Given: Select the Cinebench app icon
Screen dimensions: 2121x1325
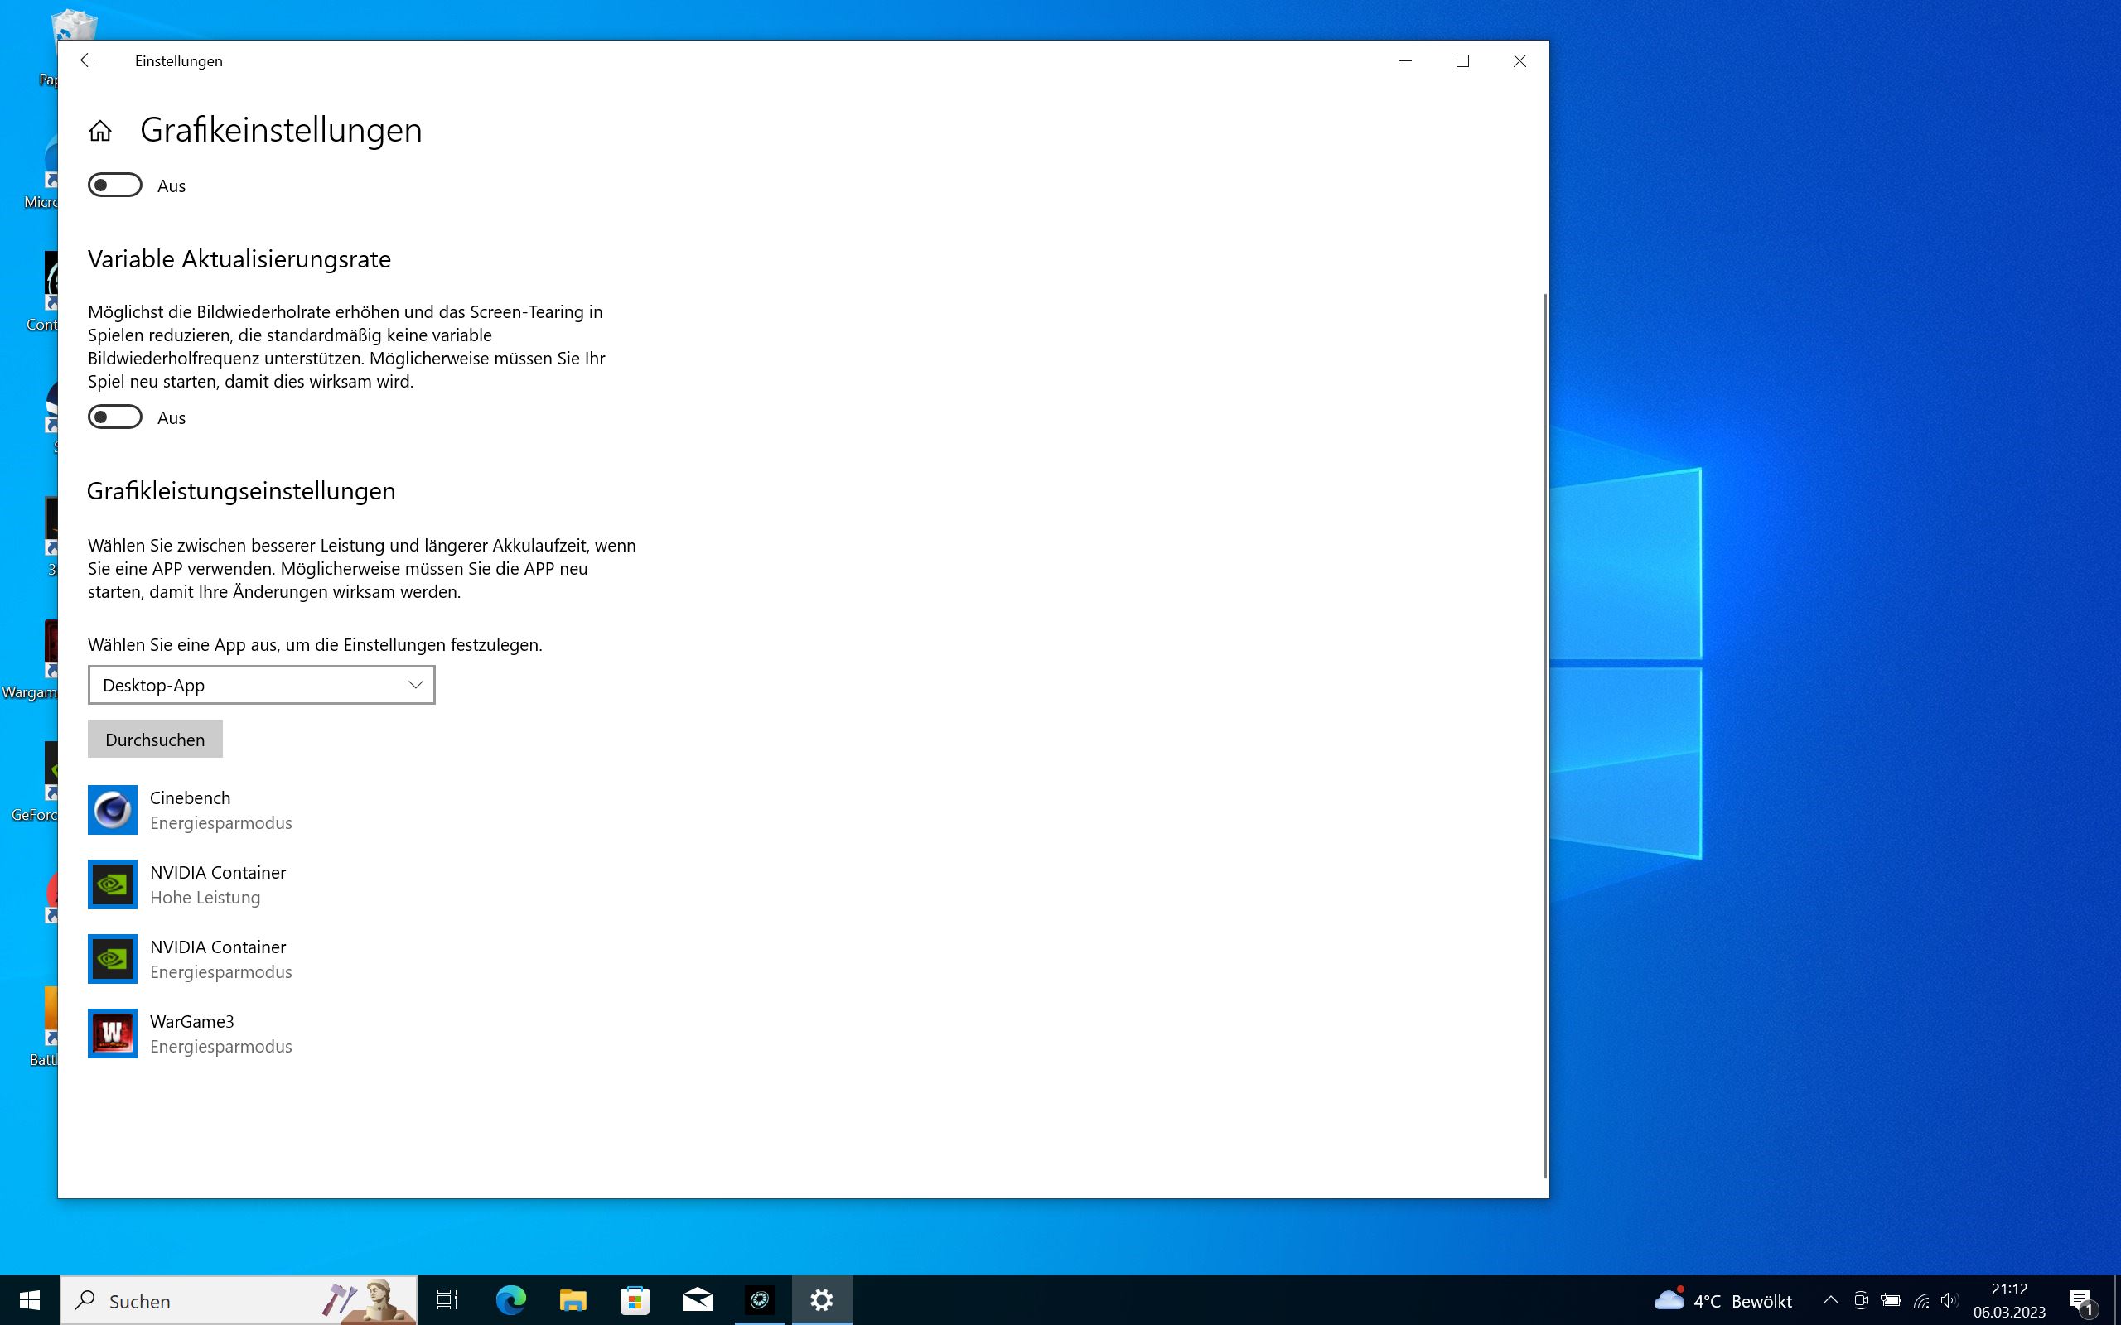Looking at the screenshot, I should (112, 810).
